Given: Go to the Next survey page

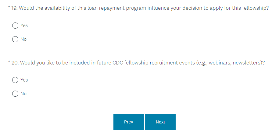Looking at the screenshot, I should [160, 122].
